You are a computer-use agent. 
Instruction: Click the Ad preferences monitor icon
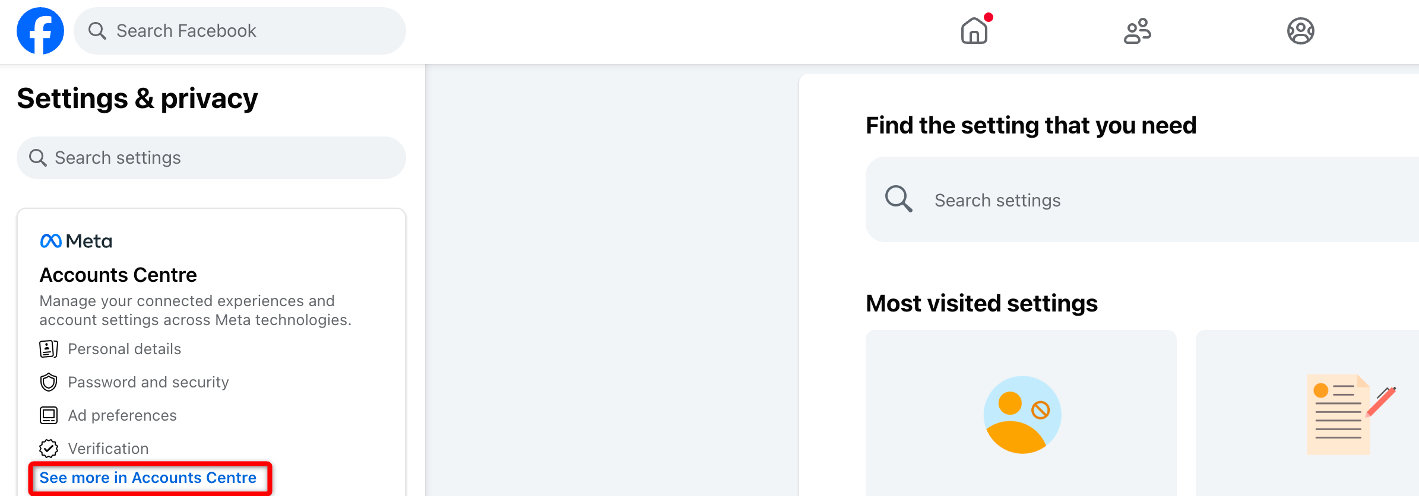(49, 415)
